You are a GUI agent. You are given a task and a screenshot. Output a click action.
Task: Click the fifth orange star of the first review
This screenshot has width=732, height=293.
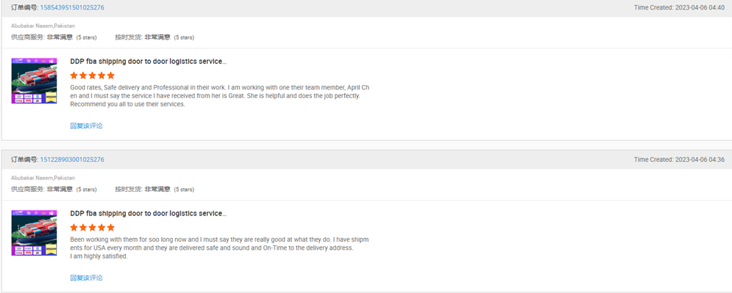point(111,75)
